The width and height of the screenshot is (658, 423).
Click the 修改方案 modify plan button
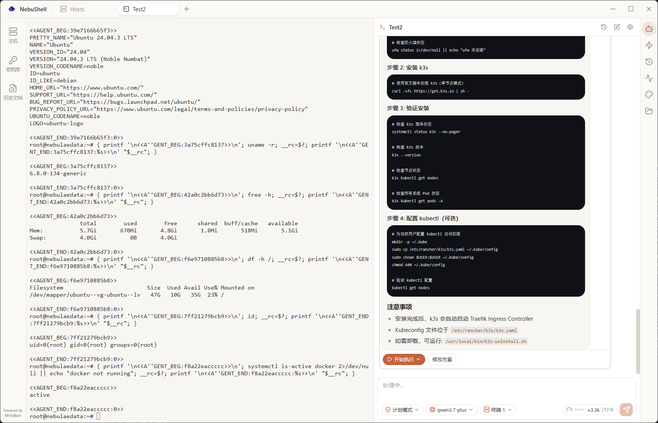click(x=442, y=359)
